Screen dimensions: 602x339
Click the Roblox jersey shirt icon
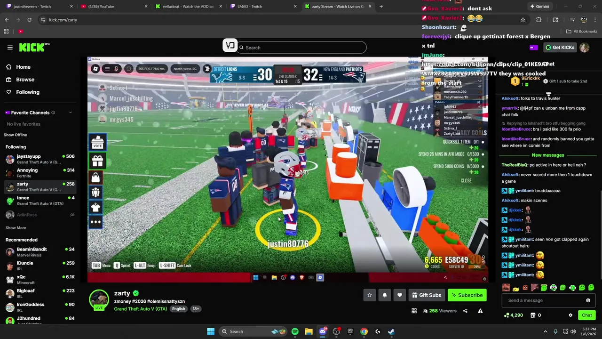click(95, 207)
